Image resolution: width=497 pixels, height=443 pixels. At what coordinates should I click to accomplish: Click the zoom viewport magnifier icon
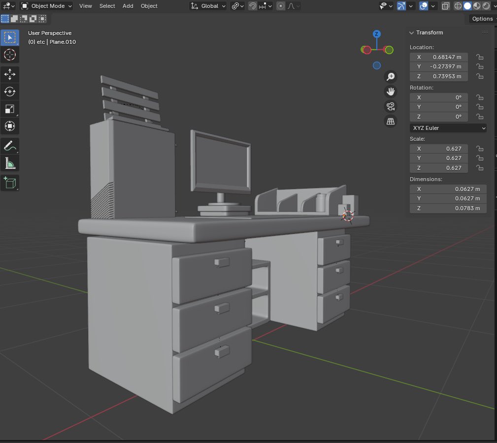pyautogui.click(x=391, y=77)
